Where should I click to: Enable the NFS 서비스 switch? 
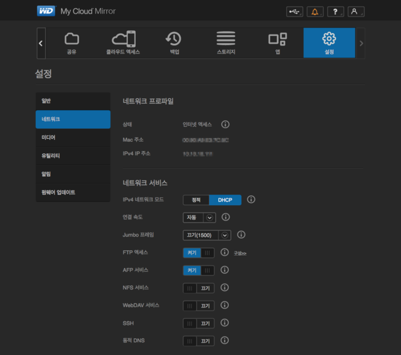[x=199, y=288]
